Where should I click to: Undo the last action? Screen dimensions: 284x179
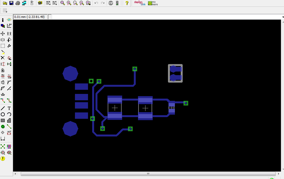96,3
